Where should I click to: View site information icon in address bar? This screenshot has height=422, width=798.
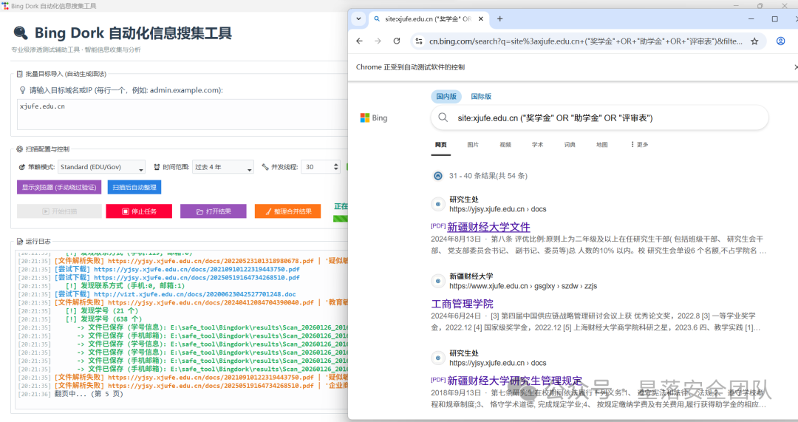[419, 41]
